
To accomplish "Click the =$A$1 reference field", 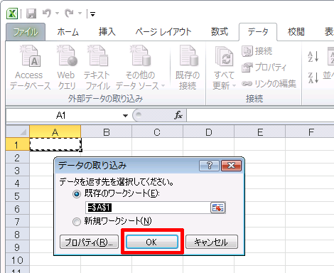I will (147, 208).
